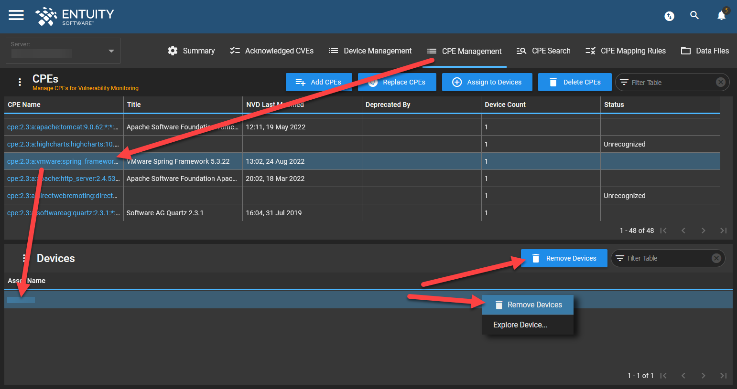Open the softwareag quartz 2.3.1 CPE link
Image resolution: width=737 pixels, height=389 pixels.
tap(63, 213)
